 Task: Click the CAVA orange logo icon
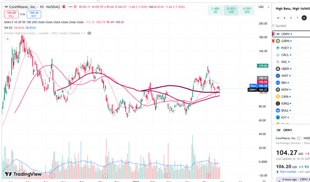click(278, 97)
